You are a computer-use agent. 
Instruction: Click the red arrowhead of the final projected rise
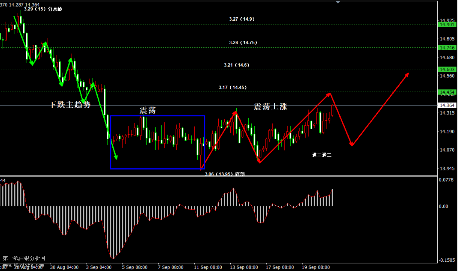point(407,74)
